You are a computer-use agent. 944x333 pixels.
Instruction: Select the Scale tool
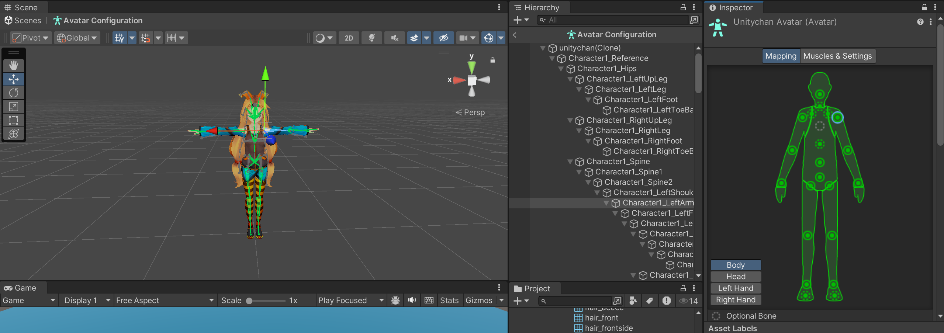pos(14,107)
